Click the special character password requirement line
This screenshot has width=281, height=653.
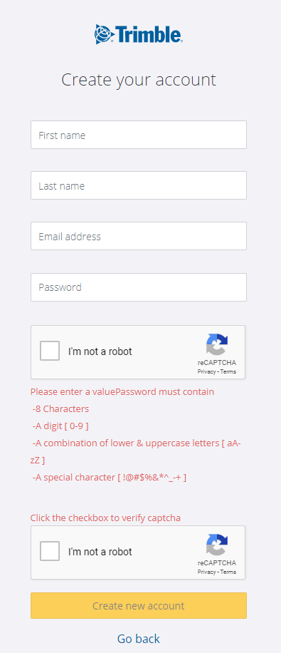coord(110,477)
